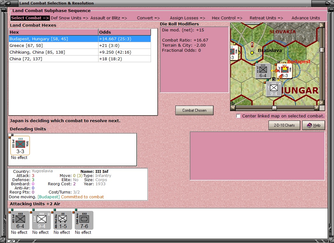This screenshot has height=243, width=334.
Task: Select the DAK Arm 7-6 attacking unit
Action: tap(84, 220)
